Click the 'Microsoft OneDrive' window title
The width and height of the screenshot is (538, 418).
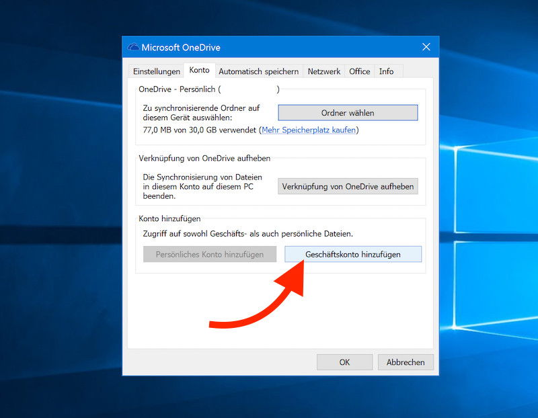click(181, 47)
